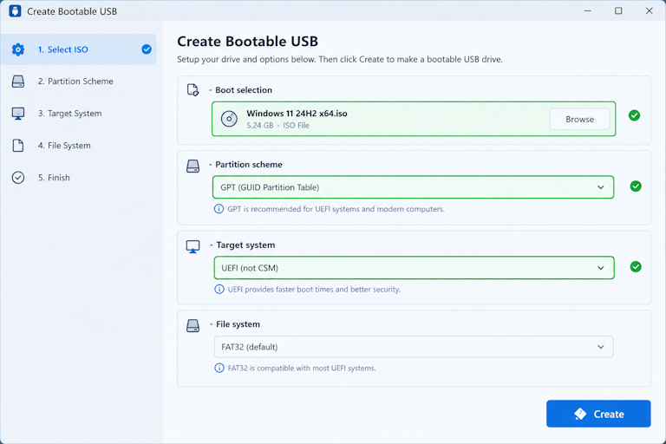The width and height of the screenshot is (666, 444).
Task: Click the monitor icon next to Target system heading
Action: 193,246
